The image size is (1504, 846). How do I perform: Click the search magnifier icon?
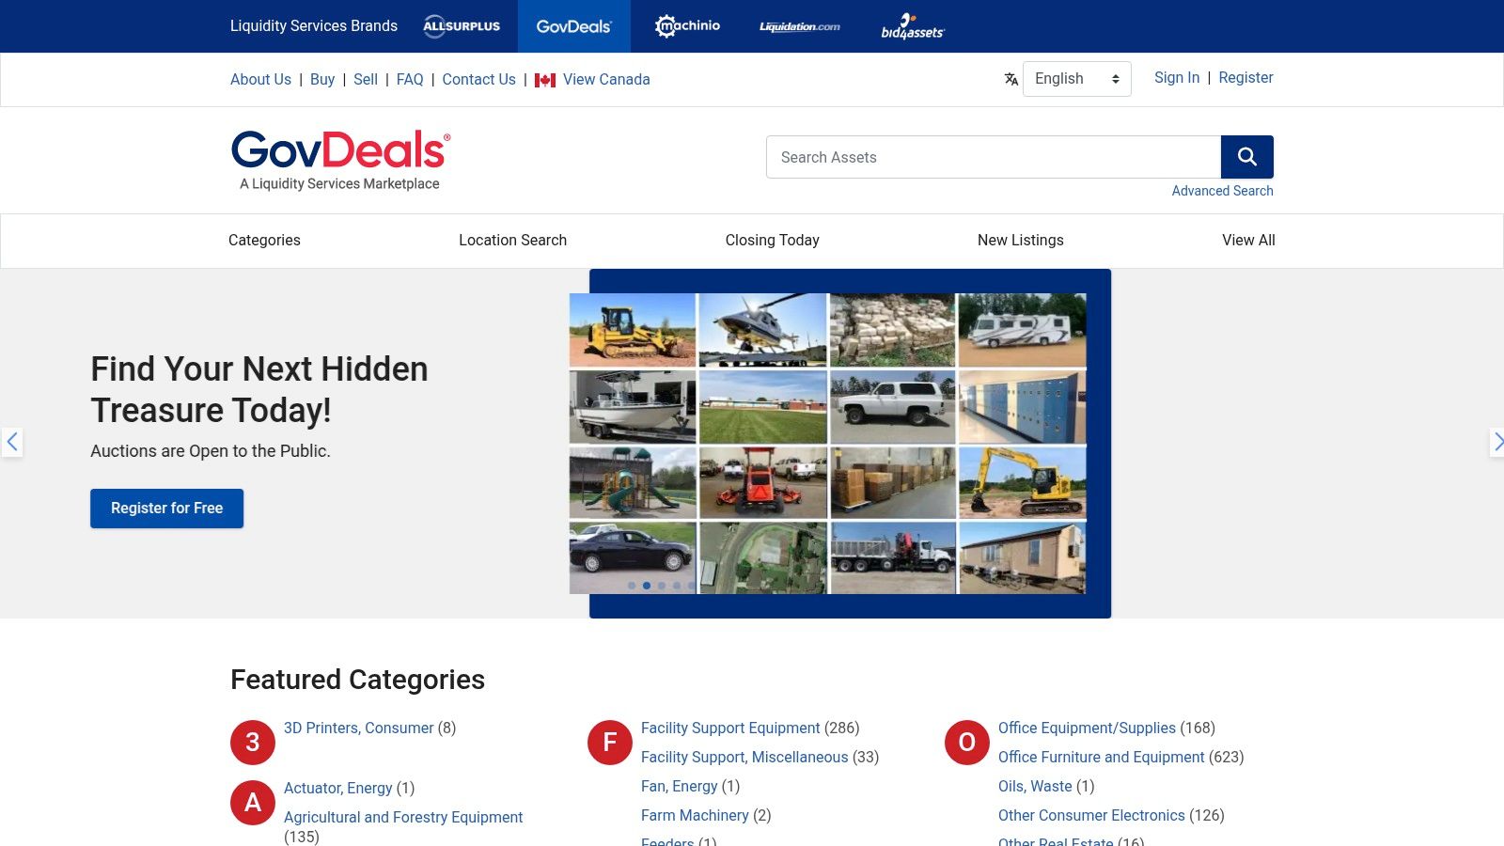click(x=1247, y=156)
